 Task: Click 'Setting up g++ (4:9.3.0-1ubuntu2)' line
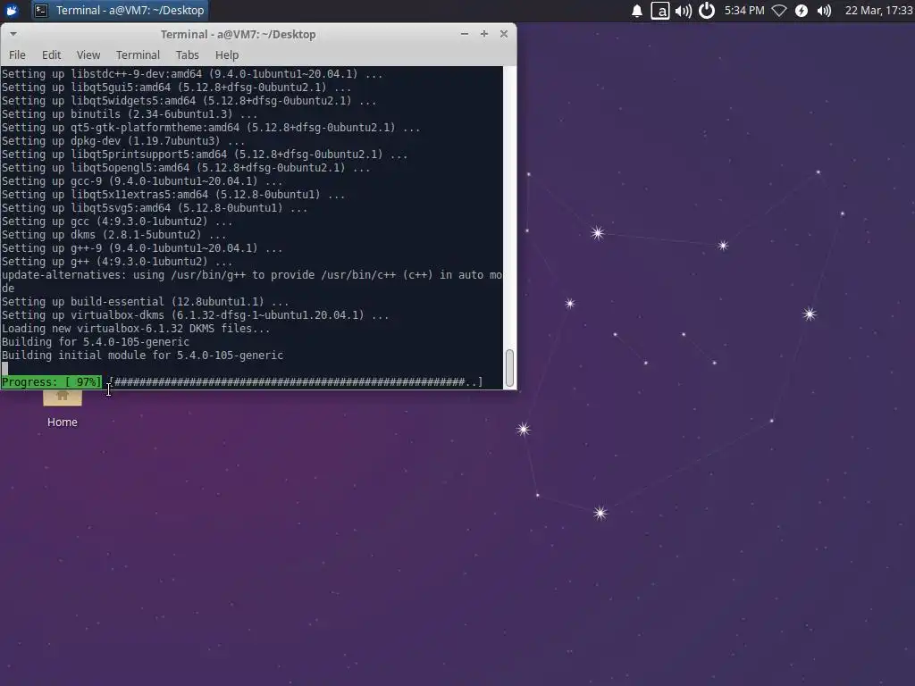pos(117,262)
